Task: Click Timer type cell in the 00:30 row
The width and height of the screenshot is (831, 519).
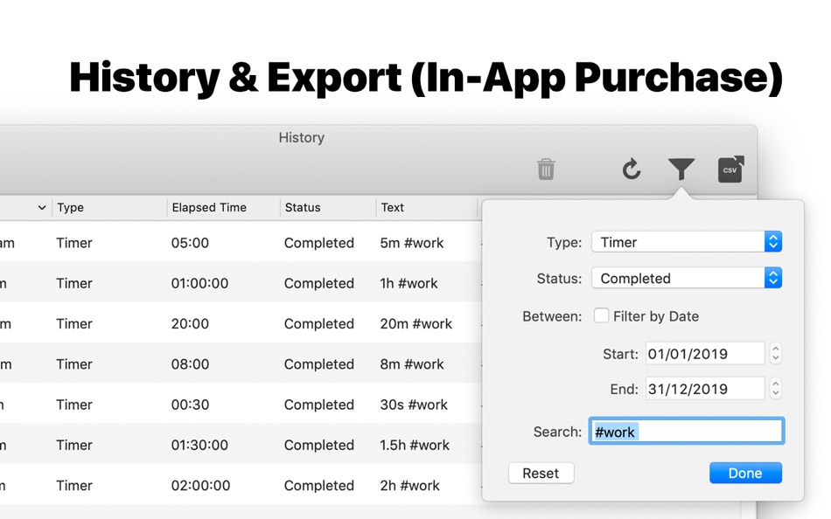Action: 74,404
